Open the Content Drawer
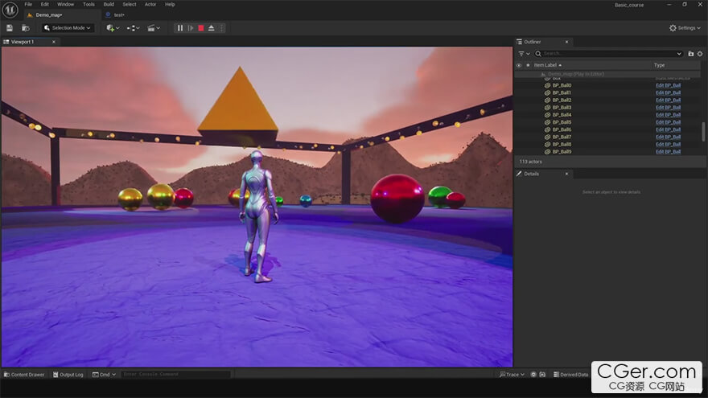This screenshot has height=398, width=708. click(24, 375)
